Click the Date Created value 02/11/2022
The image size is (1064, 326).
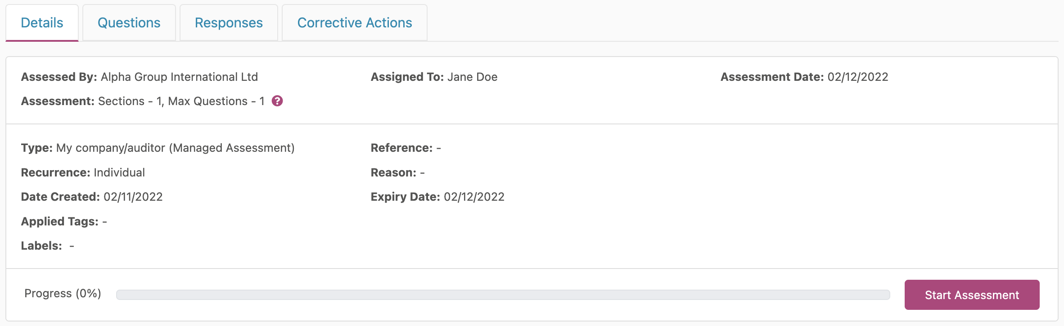(133, 197)
